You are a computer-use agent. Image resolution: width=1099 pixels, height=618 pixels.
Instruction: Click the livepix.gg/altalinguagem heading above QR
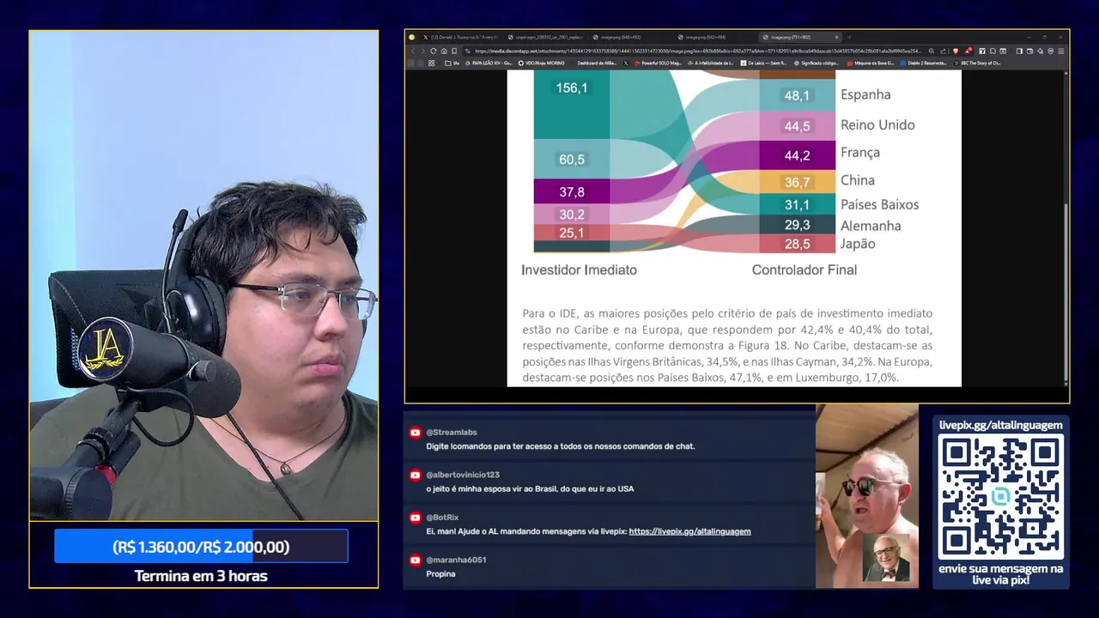(x=1001, y=425)
